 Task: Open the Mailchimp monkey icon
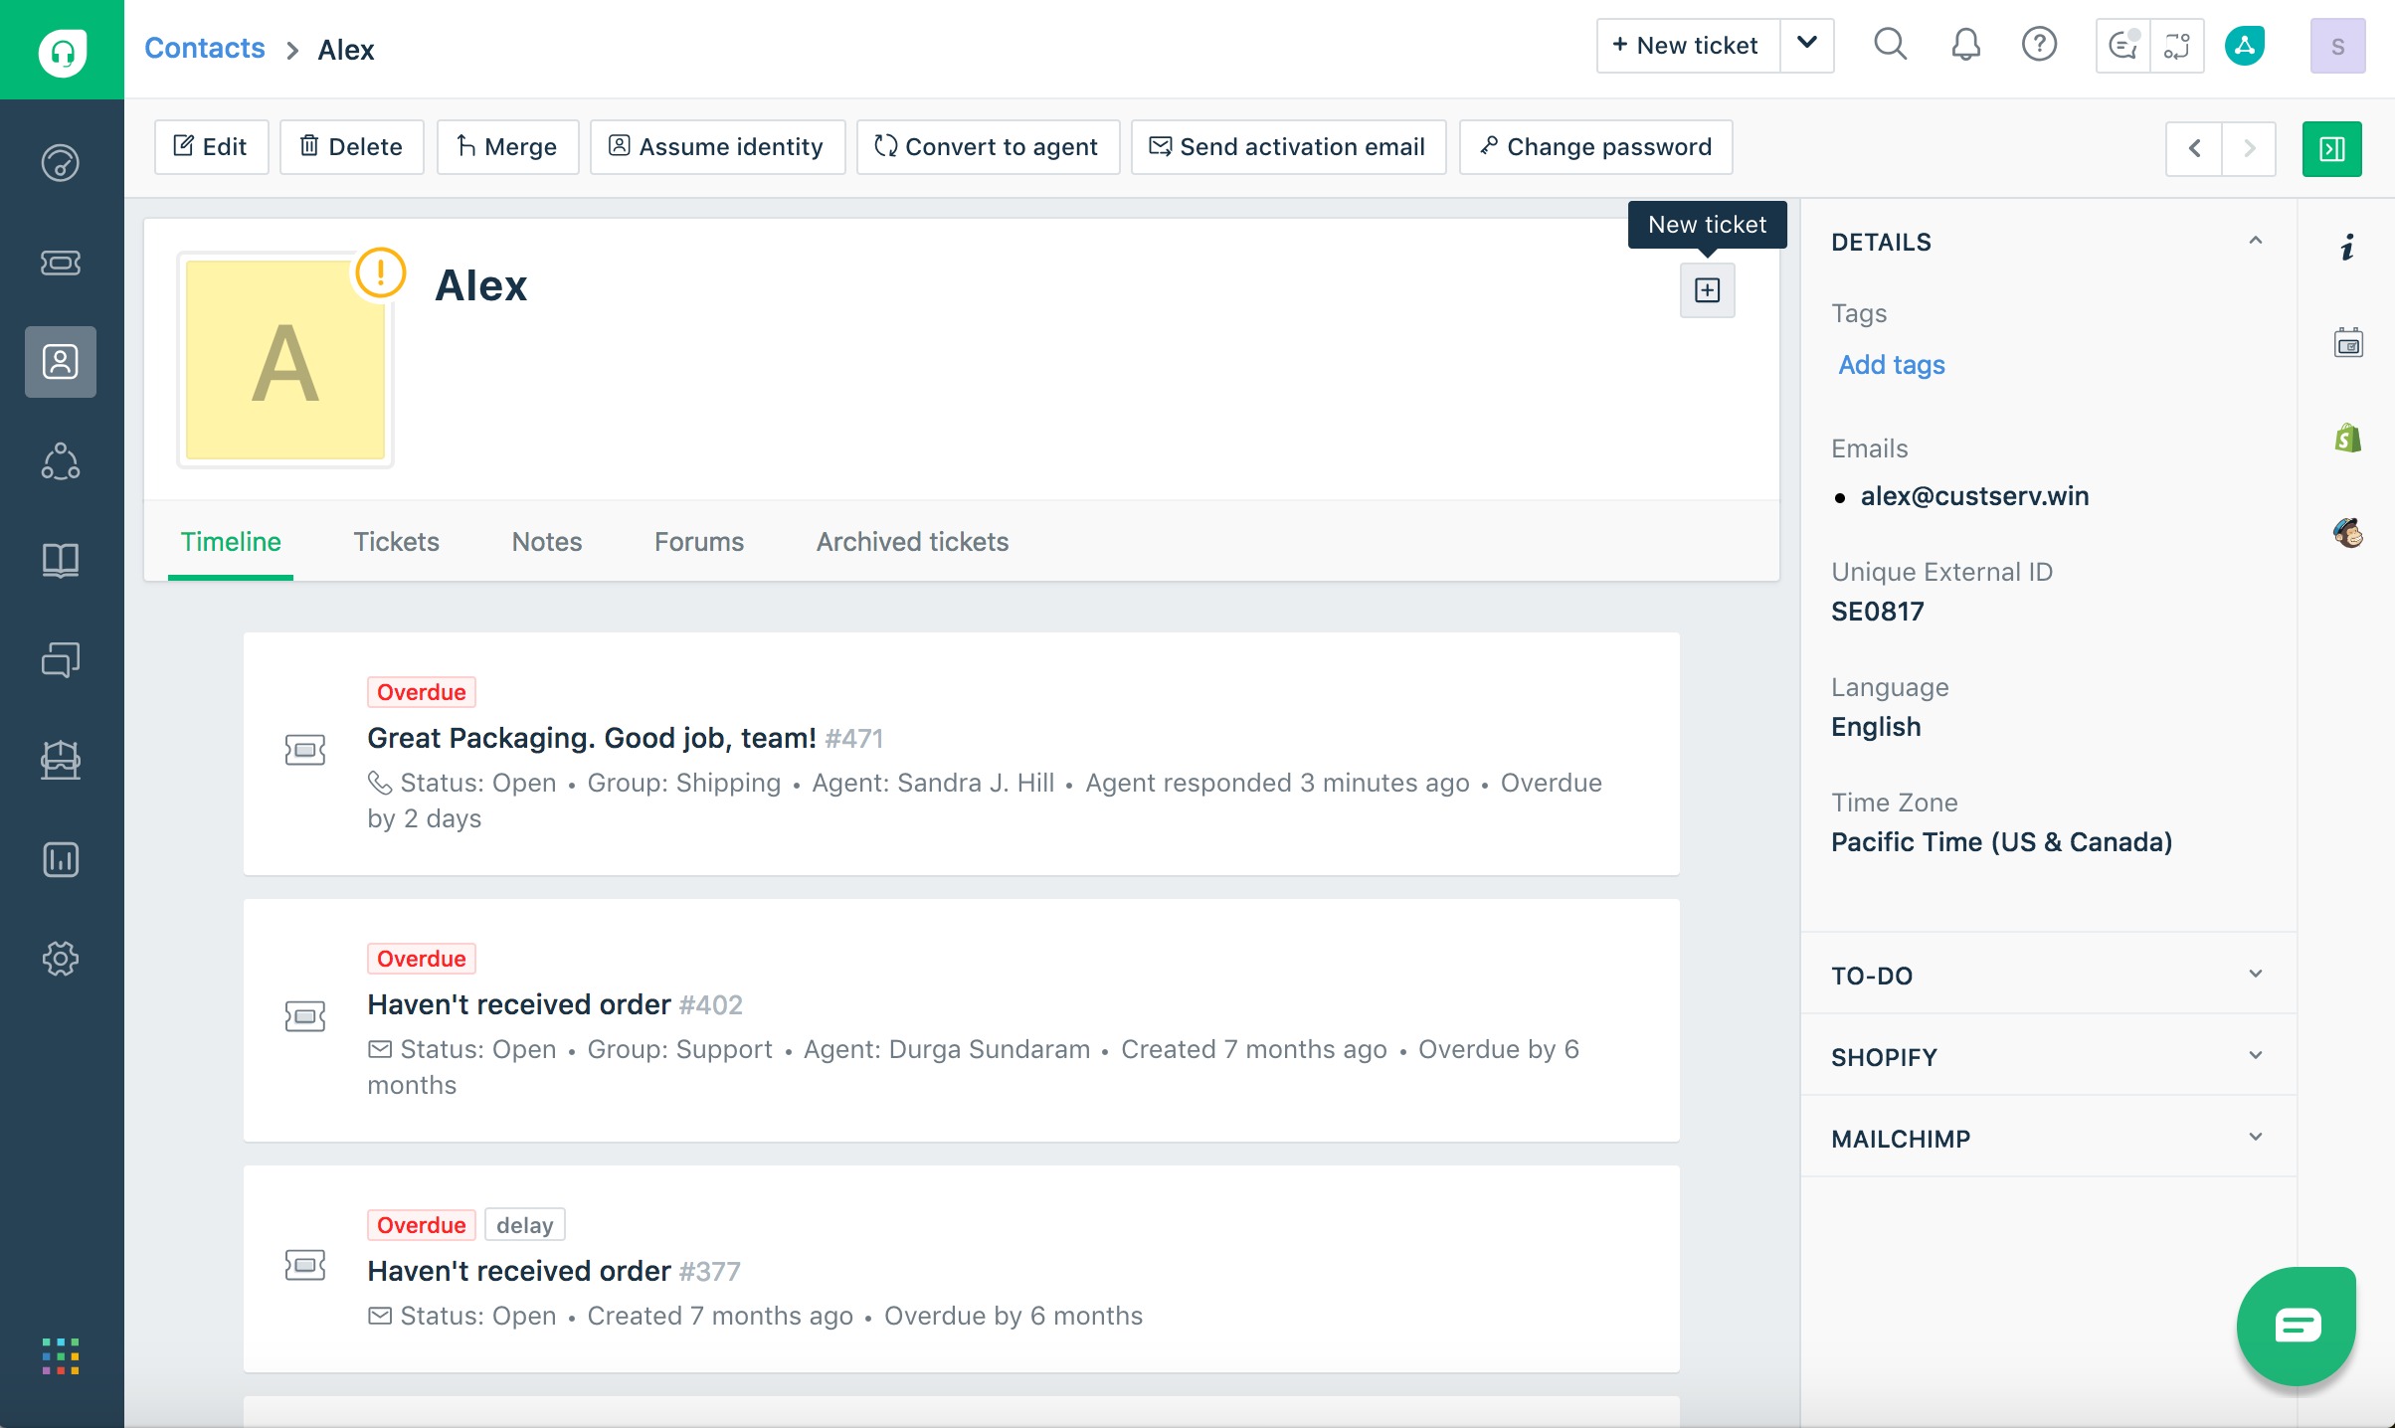2347,533
